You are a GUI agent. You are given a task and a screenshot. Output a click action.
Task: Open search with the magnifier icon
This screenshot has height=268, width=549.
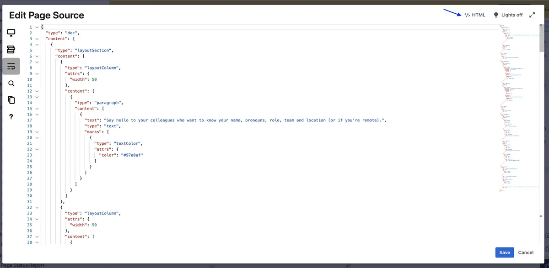pos(11,83)
